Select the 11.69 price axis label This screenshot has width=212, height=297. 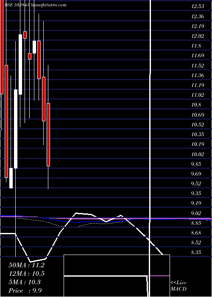tap(198, 56)
